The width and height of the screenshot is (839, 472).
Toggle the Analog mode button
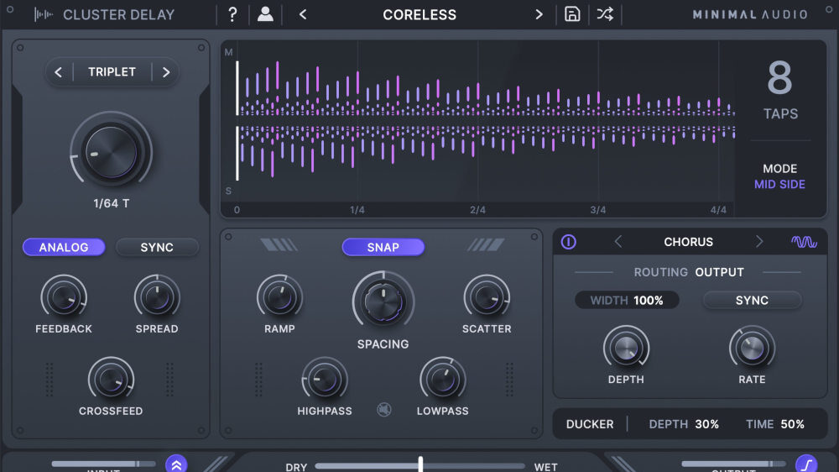click(x=64, y=247)
